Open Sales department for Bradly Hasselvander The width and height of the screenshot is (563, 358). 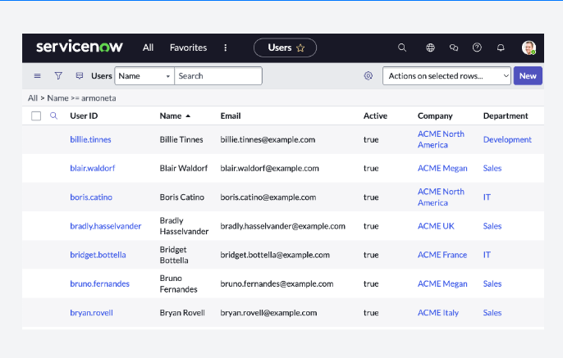[492, 226]
